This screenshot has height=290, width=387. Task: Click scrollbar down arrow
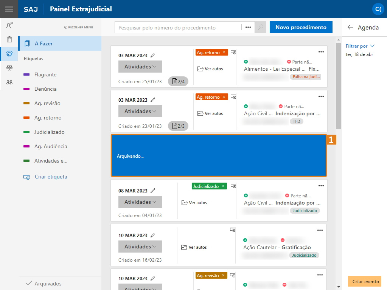click(339, 287)
